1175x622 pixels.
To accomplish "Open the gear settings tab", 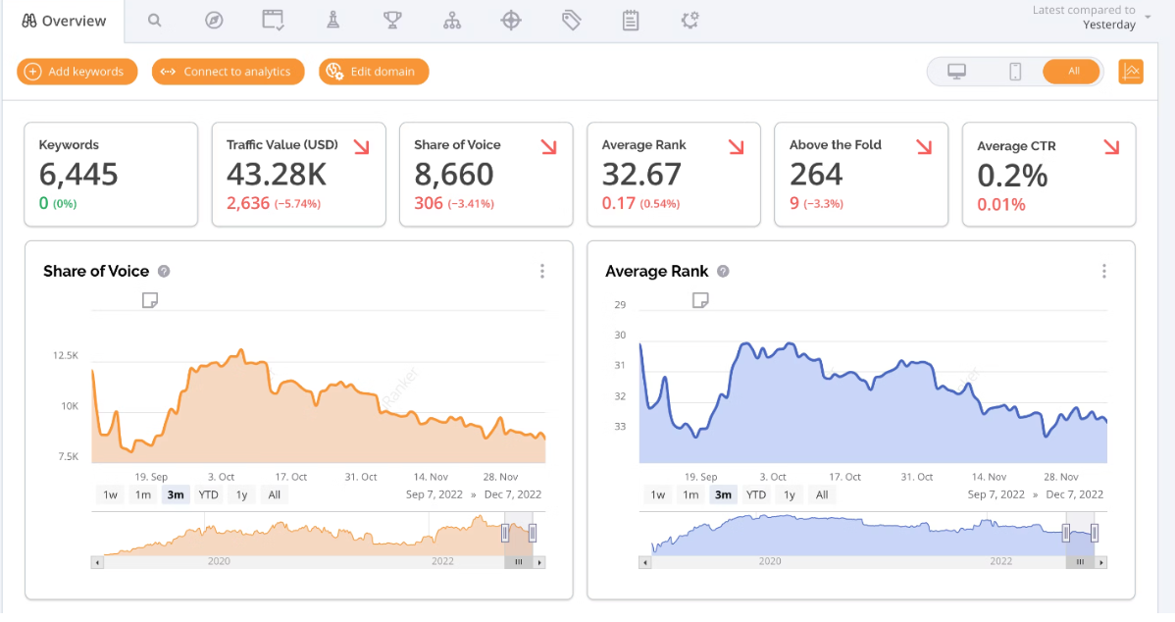I will pos(690,21).
